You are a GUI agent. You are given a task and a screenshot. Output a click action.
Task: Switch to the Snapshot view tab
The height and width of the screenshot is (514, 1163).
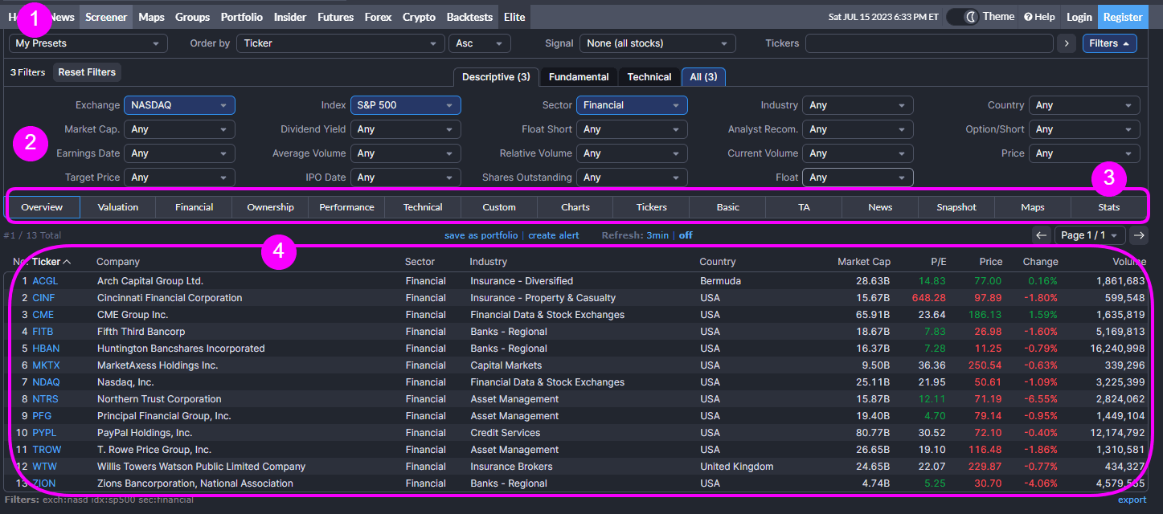click(x=956, y=207)
